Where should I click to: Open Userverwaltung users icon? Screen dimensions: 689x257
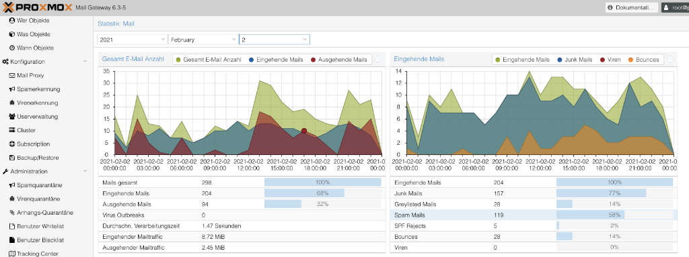(12, 117)
